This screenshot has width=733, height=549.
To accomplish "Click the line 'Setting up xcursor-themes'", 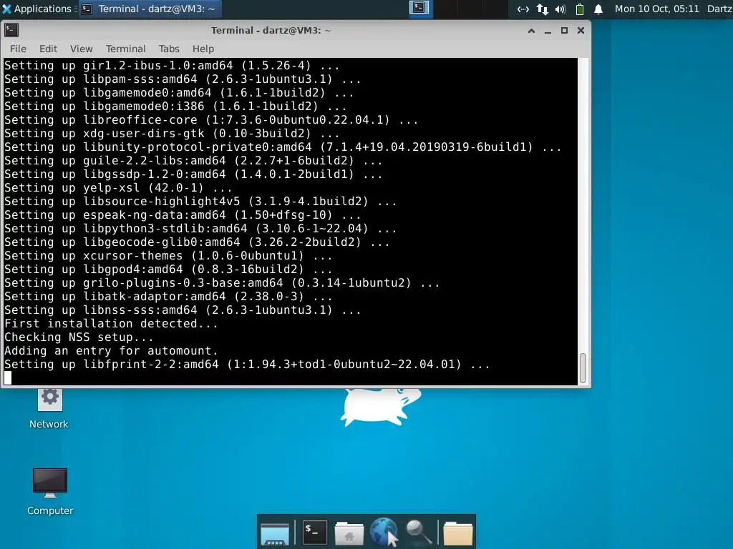I will point(168,256).
